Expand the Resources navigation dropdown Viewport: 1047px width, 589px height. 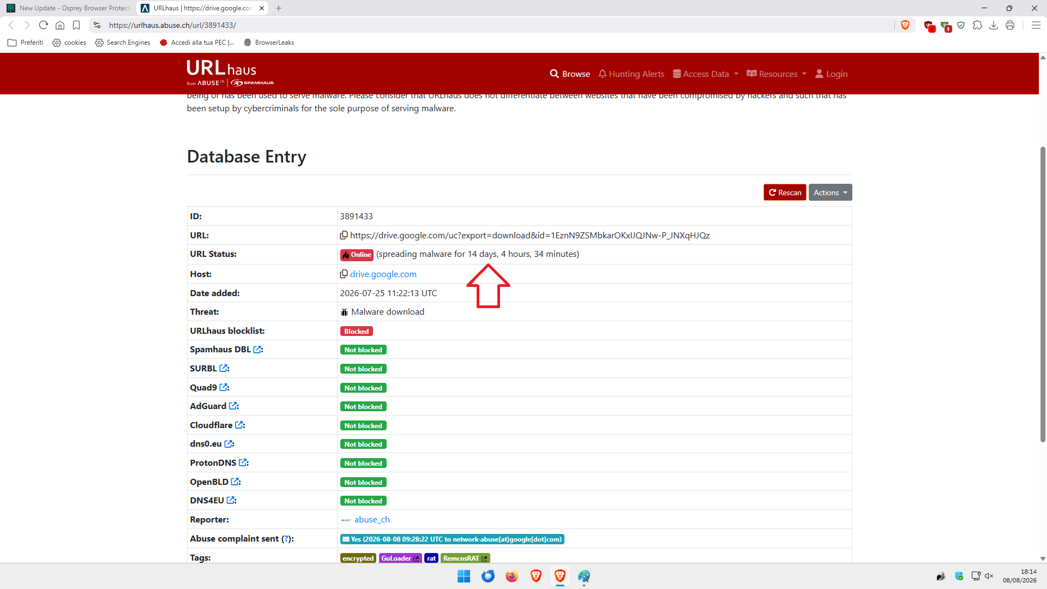coord(777,74)
